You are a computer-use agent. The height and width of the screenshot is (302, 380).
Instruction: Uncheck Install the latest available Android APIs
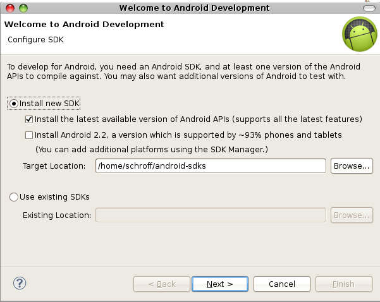tap(29, 119)
